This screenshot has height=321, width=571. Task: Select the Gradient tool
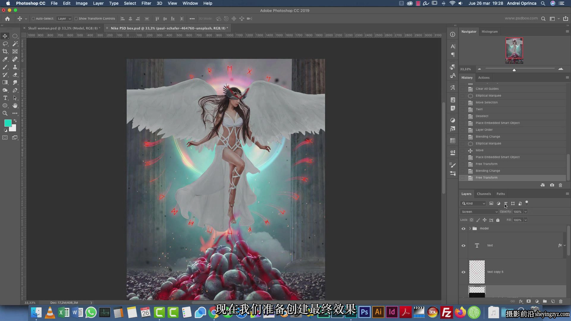[x=5, y=82]
